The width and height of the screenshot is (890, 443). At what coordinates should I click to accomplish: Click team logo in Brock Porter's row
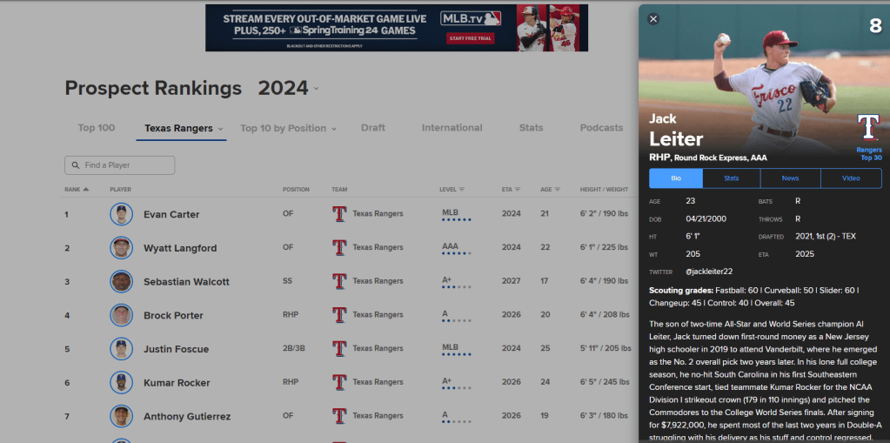[x=339, y=315]
